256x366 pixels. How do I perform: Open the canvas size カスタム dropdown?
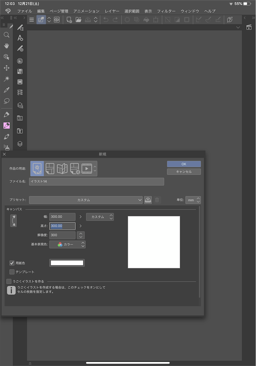coord(100,217)
